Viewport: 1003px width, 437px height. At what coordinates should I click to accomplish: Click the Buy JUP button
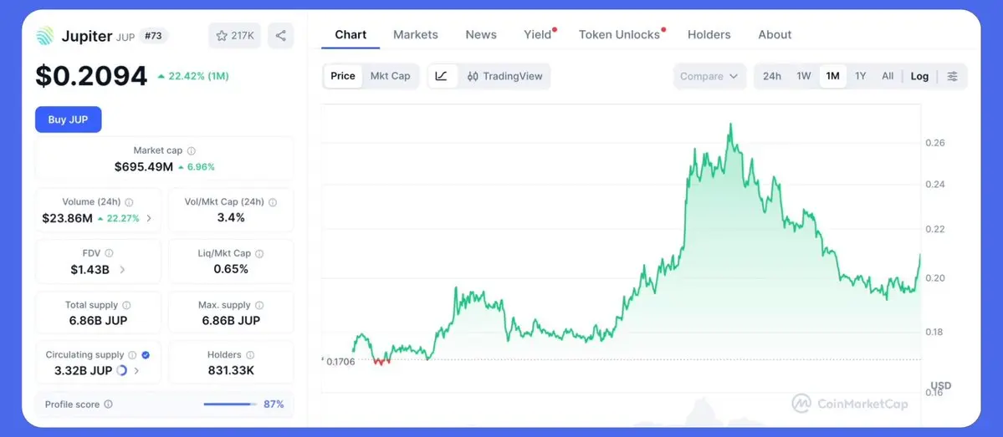[69, 119]
